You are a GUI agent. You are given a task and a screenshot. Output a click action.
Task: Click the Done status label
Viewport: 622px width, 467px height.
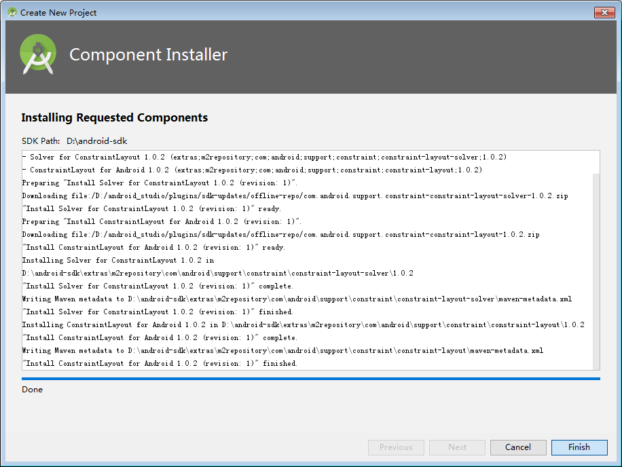pyautogui.click(x=32, y=390)
